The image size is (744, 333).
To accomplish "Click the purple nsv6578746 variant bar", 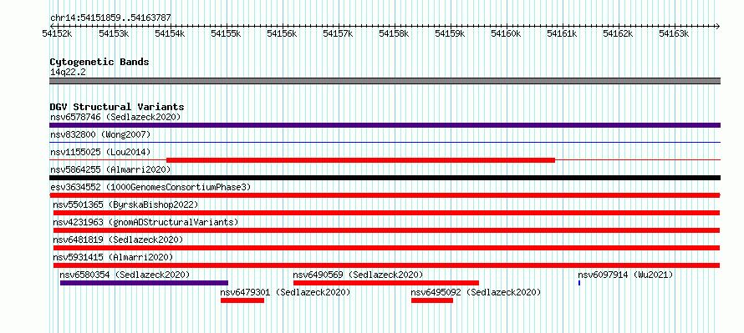I will 385,125.
